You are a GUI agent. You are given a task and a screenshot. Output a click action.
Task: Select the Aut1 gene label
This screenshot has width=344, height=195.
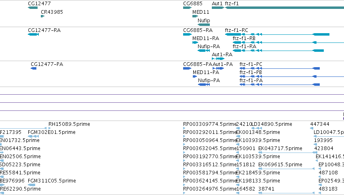tap(217, 4)
